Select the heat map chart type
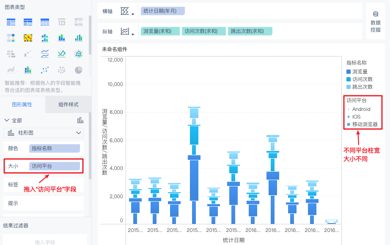Viewport: 390px width, 245px height. (28, 38)
